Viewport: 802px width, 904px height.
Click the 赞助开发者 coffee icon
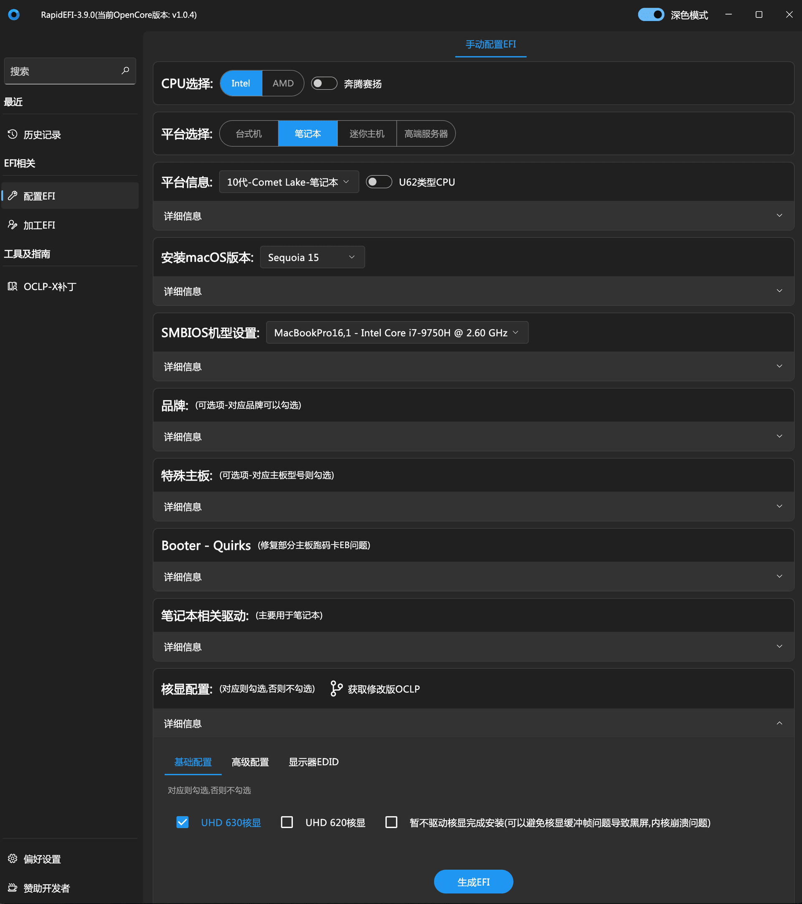13,887
